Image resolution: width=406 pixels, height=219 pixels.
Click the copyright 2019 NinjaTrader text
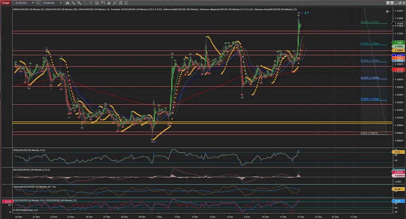(x=26, y=210)
